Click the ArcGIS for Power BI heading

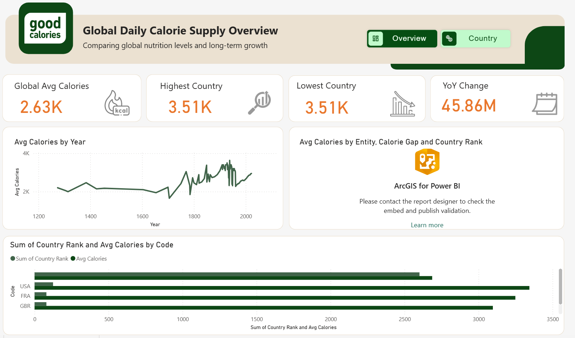point(427,186)
